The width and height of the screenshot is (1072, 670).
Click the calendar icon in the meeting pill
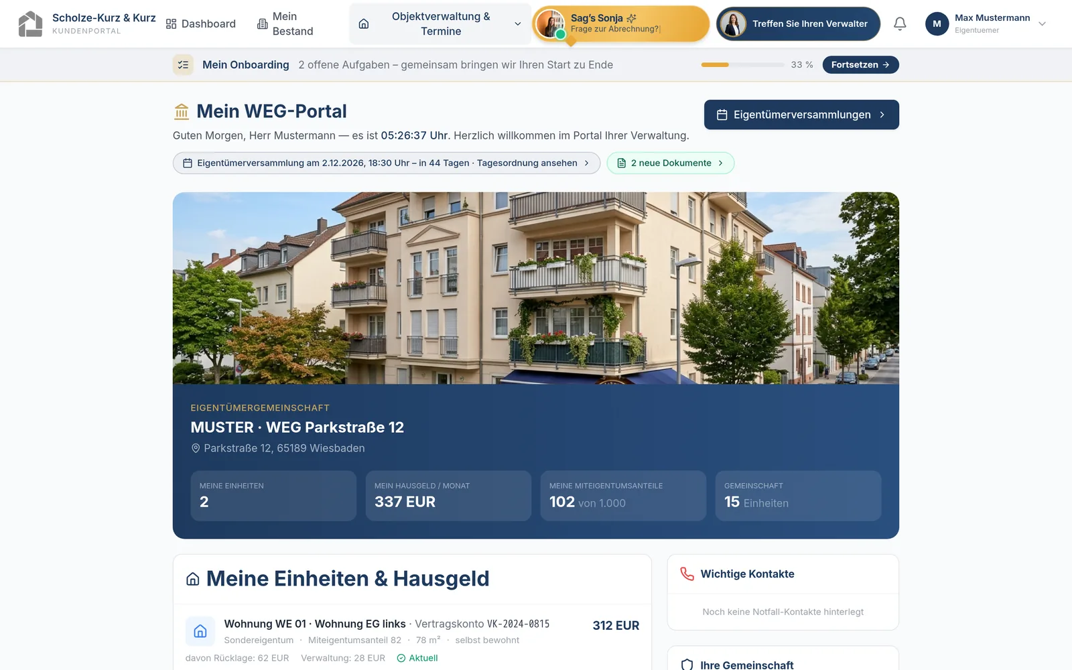point(188,163)
